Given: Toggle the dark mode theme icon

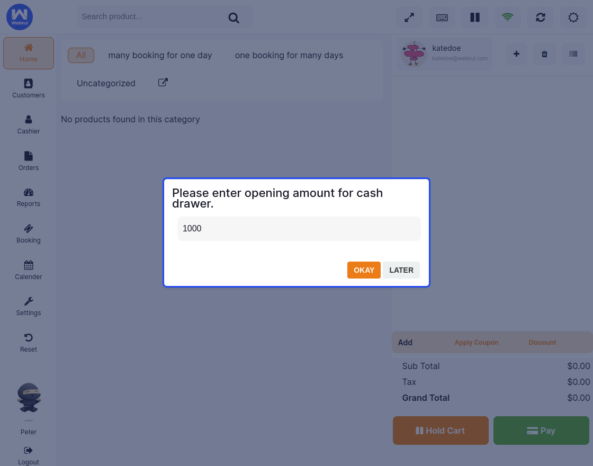Looking at the screenshot, I should pos(573,17).
